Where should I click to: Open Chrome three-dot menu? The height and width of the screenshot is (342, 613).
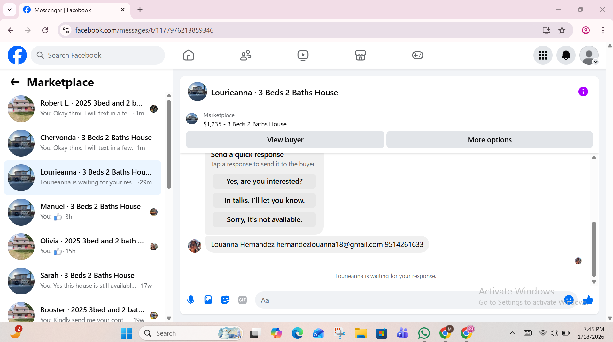(603, 30)
